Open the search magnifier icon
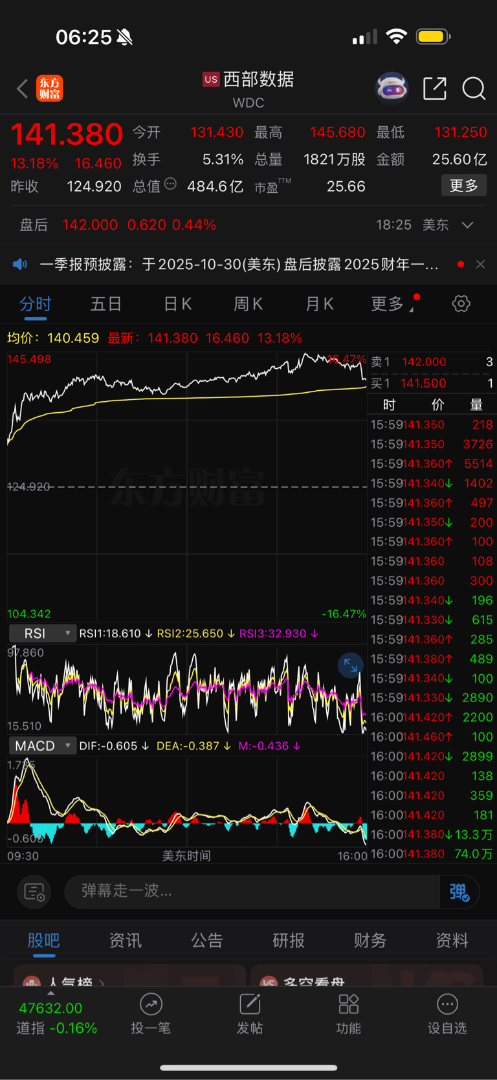Screen dimensions: 497x1080 click(474, 89)
